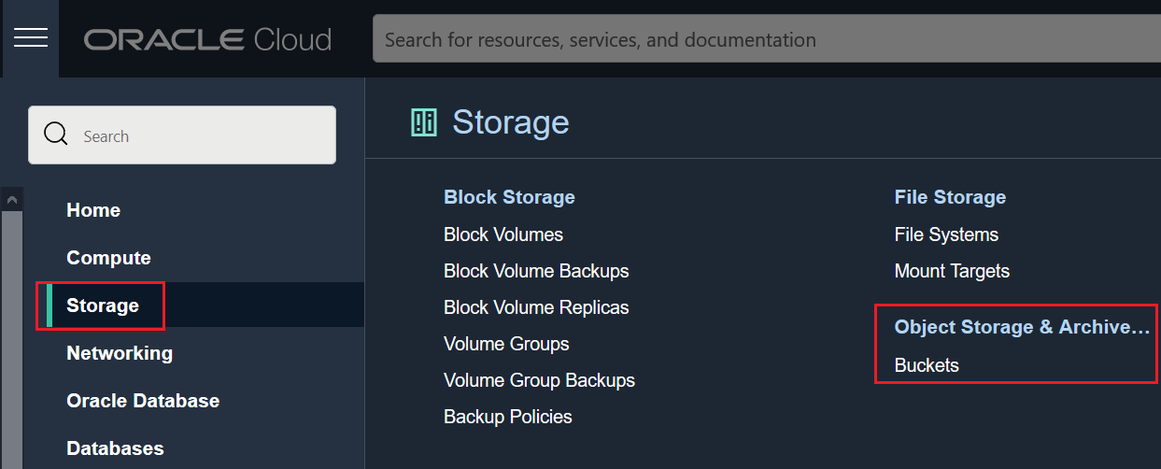This screenshot has width=1161, height=469.
Task: Click the Oracle Cloud logo
Action: pyautogui.click(x=207, y=39)
